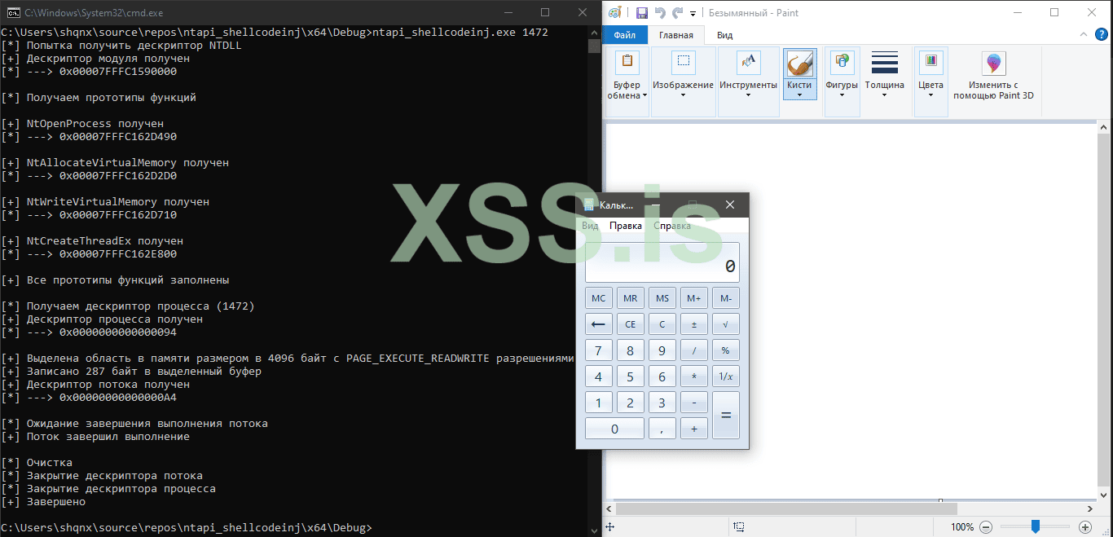Select the Кисти brush tool icon

coord(799,64)
